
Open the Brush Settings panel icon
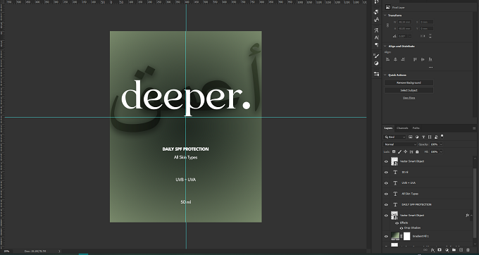tap(376, 56)
